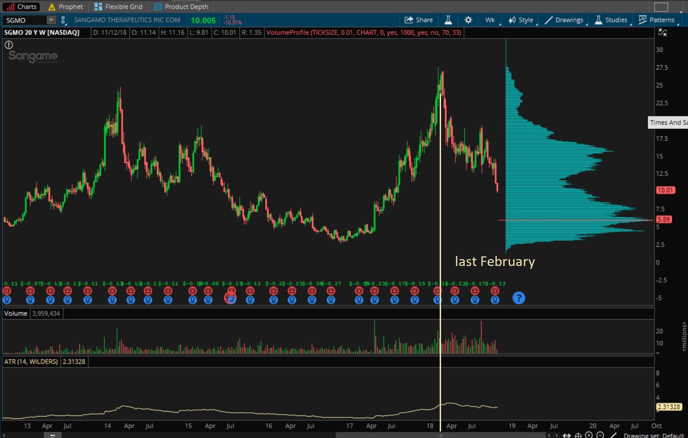Click the 10.005 last price in header
This screenshot has width=688, height=438.
[x=203, y=20]
